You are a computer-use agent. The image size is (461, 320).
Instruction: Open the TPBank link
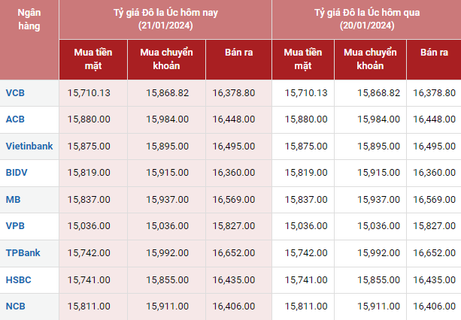23,253
